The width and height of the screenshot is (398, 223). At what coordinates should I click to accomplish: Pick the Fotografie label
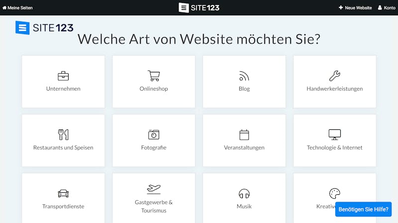coord(154,148)
